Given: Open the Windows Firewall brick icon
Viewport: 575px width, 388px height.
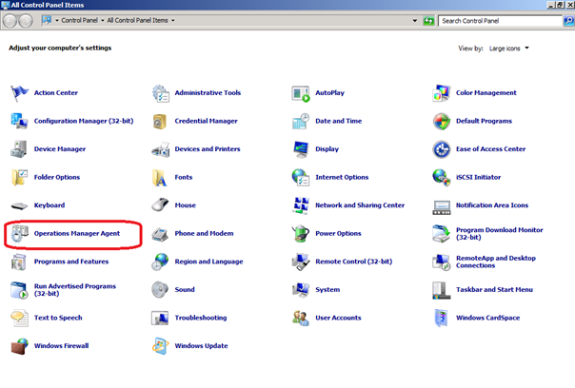Looking at the screenshot, I should pyautogui.click(x=19, y=346).
